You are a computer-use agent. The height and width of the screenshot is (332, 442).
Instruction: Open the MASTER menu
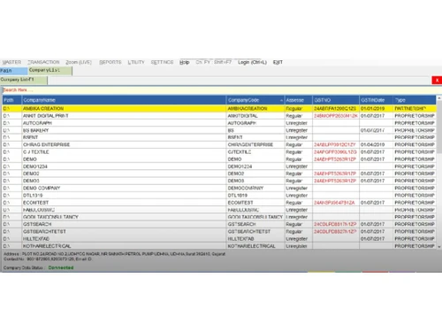11,62
